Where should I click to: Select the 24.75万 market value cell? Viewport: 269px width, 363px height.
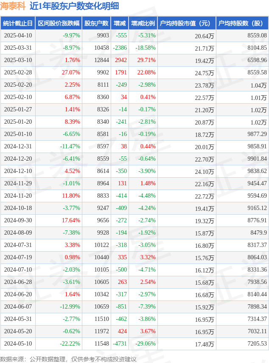tap(204, 73)
